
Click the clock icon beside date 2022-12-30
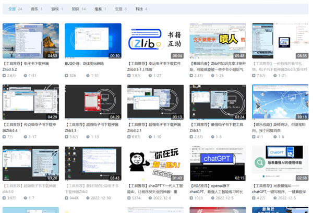(88, 198)
